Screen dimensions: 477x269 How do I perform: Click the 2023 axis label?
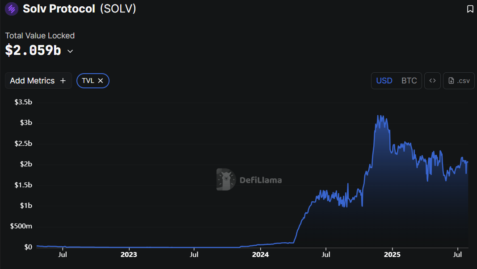[129, 254]
